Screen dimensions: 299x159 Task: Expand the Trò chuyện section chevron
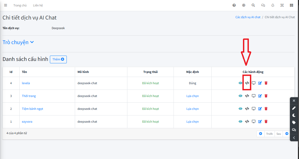click(32, 42)
